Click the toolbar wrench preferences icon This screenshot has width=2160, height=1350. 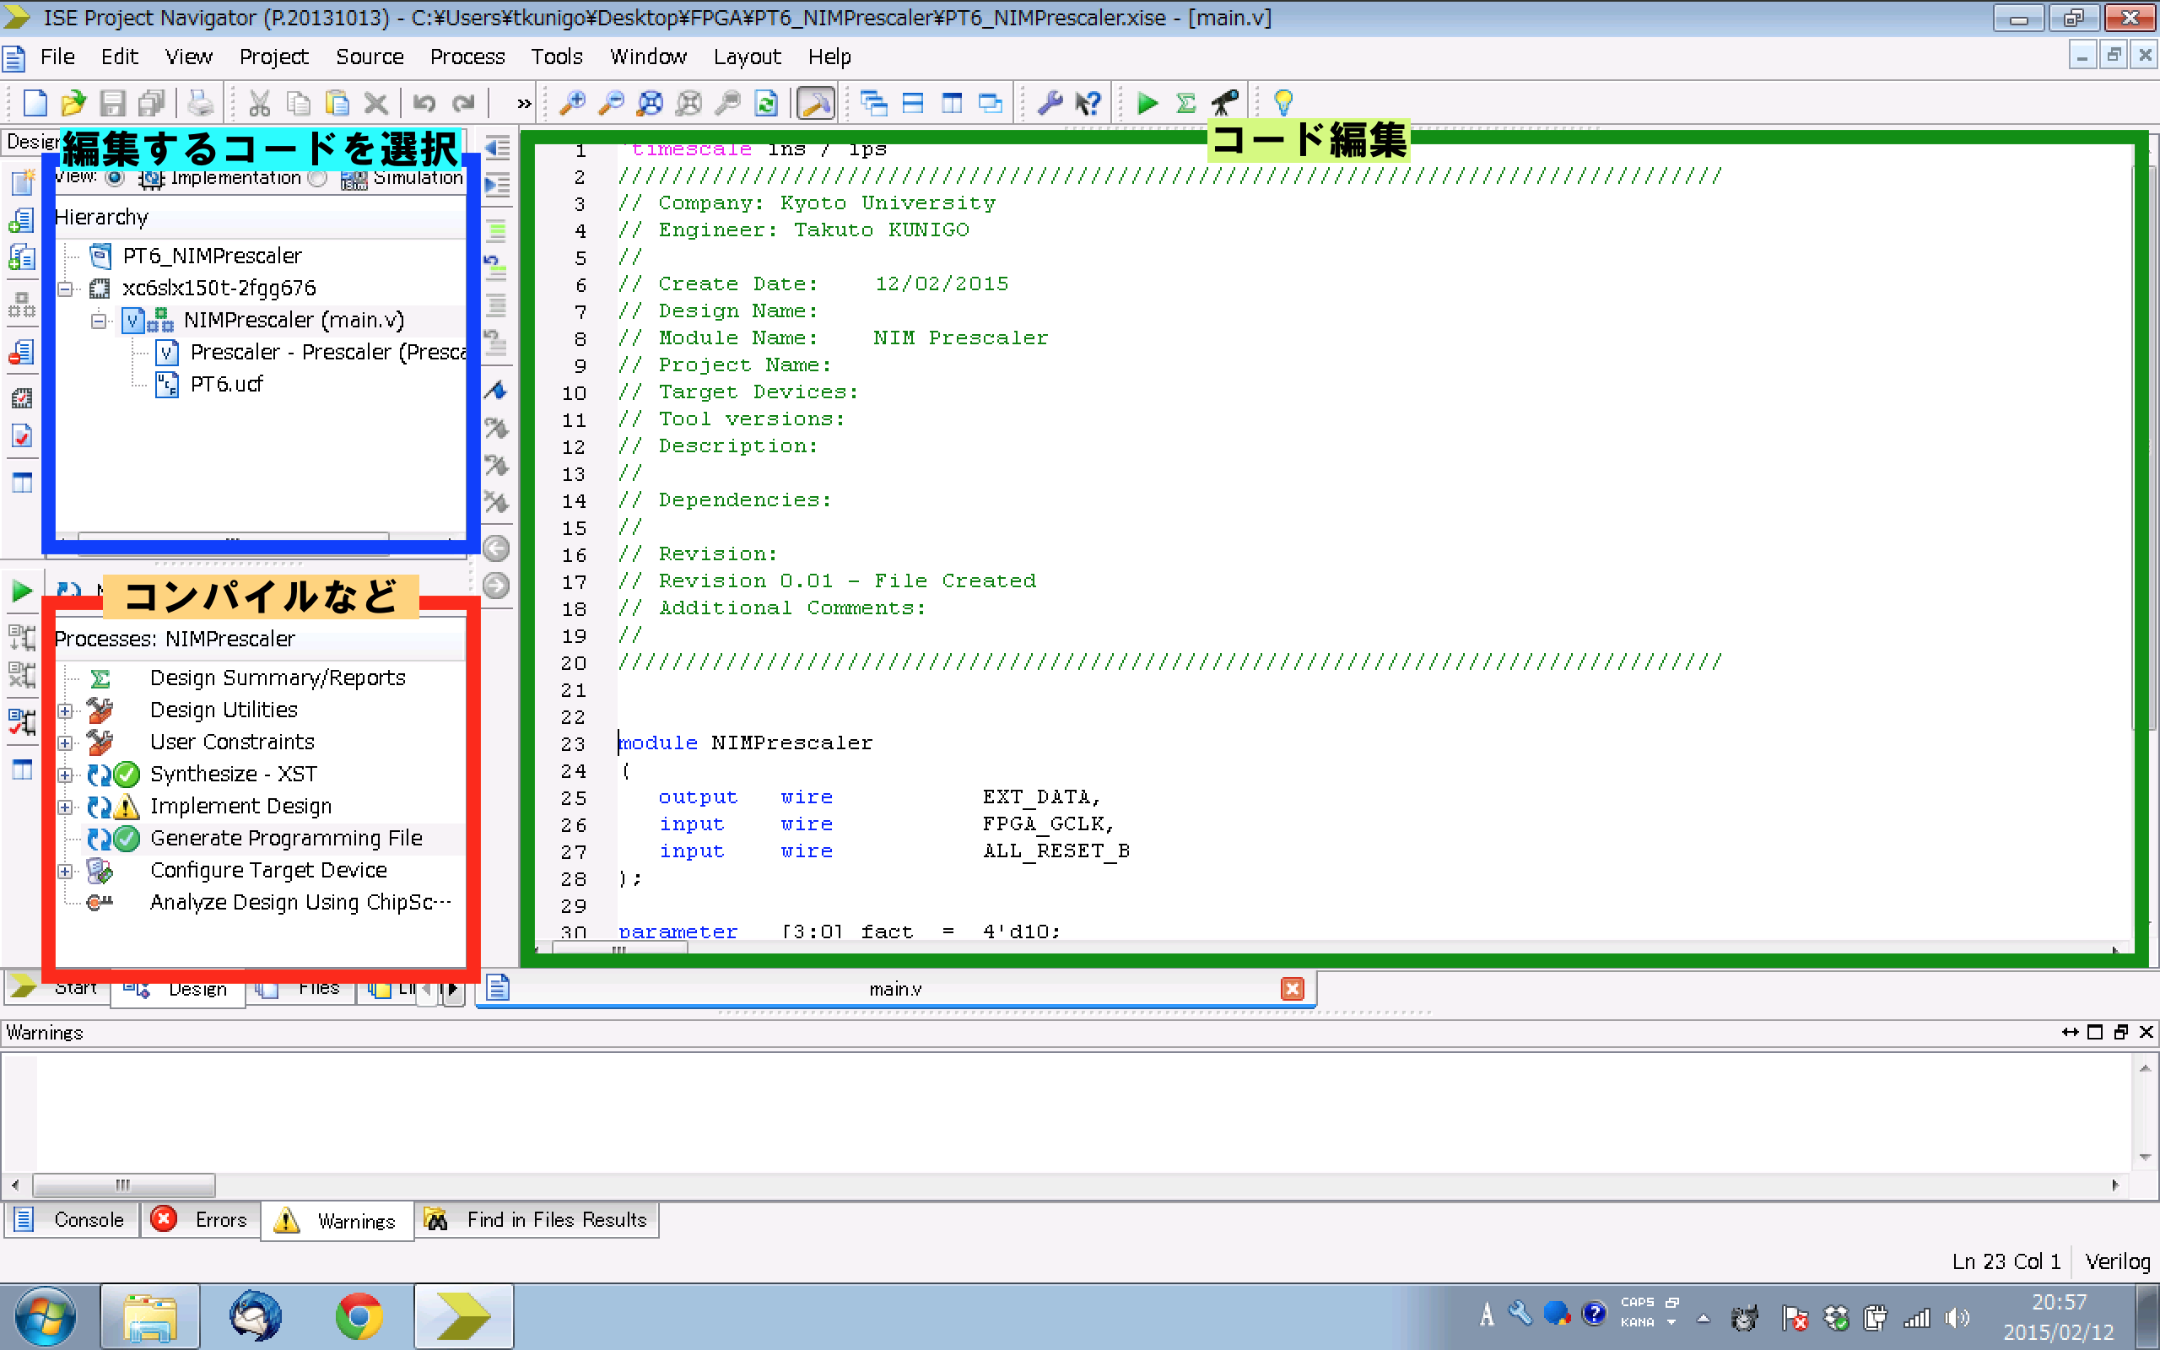pos(1050,104)
